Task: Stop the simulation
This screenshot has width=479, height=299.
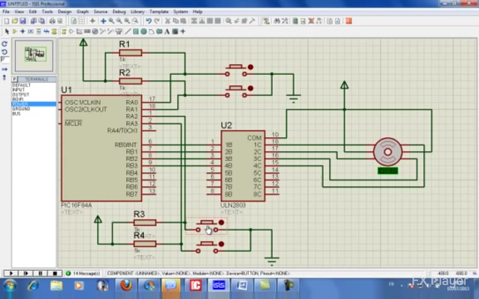Action: (55, 273)
